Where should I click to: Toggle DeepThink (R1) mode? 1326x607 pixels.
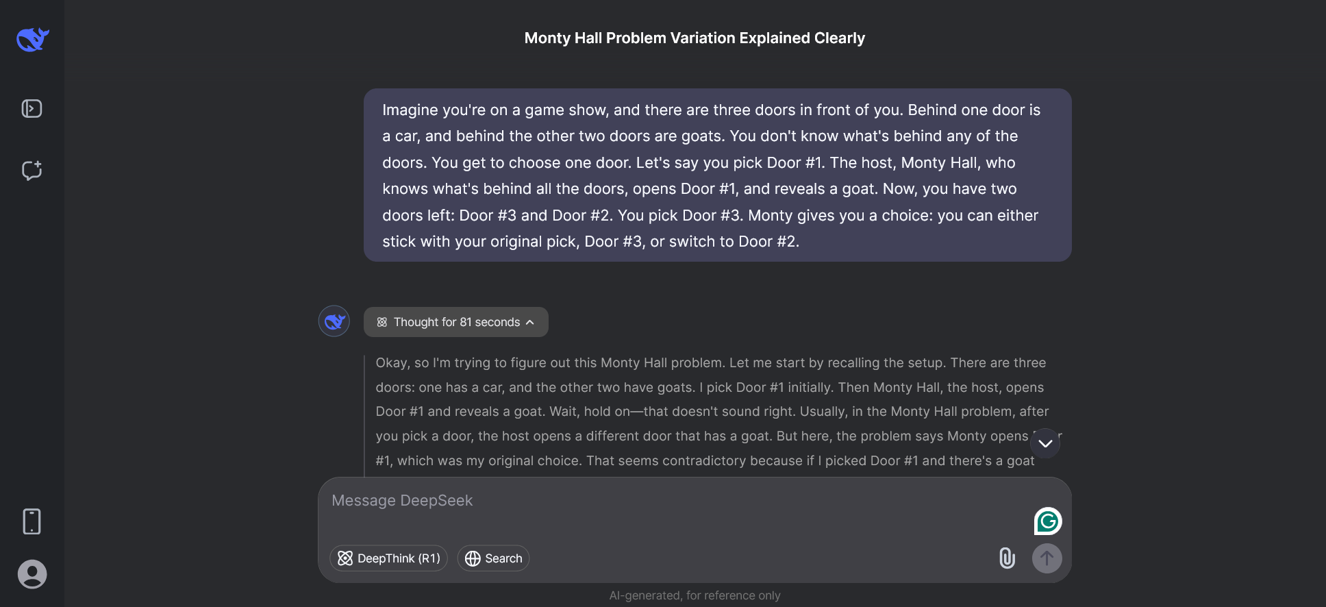coord(388,558)
